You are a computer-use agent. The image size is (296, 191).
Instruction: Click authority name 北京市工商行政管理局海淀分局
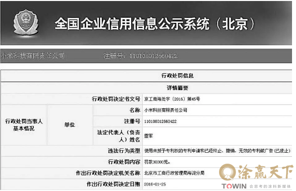click(x=174, y=173)
